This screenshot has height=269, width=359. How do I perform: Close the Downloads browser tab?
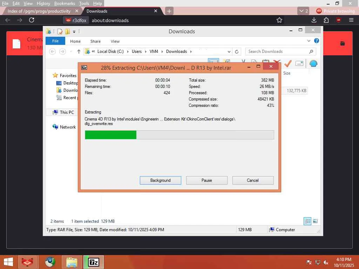pyautogui.click(x=155, y=11)
